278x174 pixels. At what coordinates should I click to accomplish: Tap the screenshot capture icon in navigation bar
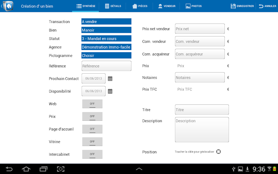point(61,169)
